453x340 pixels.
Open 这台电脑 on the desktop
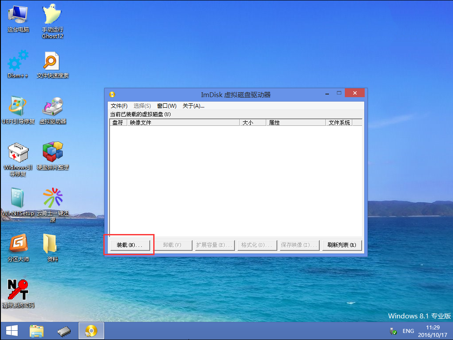coord(17,13)
